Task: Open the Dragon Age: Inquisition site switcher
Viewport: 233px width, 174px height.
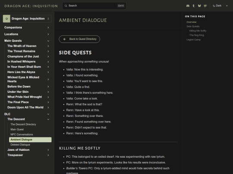Action: (27, 18)
